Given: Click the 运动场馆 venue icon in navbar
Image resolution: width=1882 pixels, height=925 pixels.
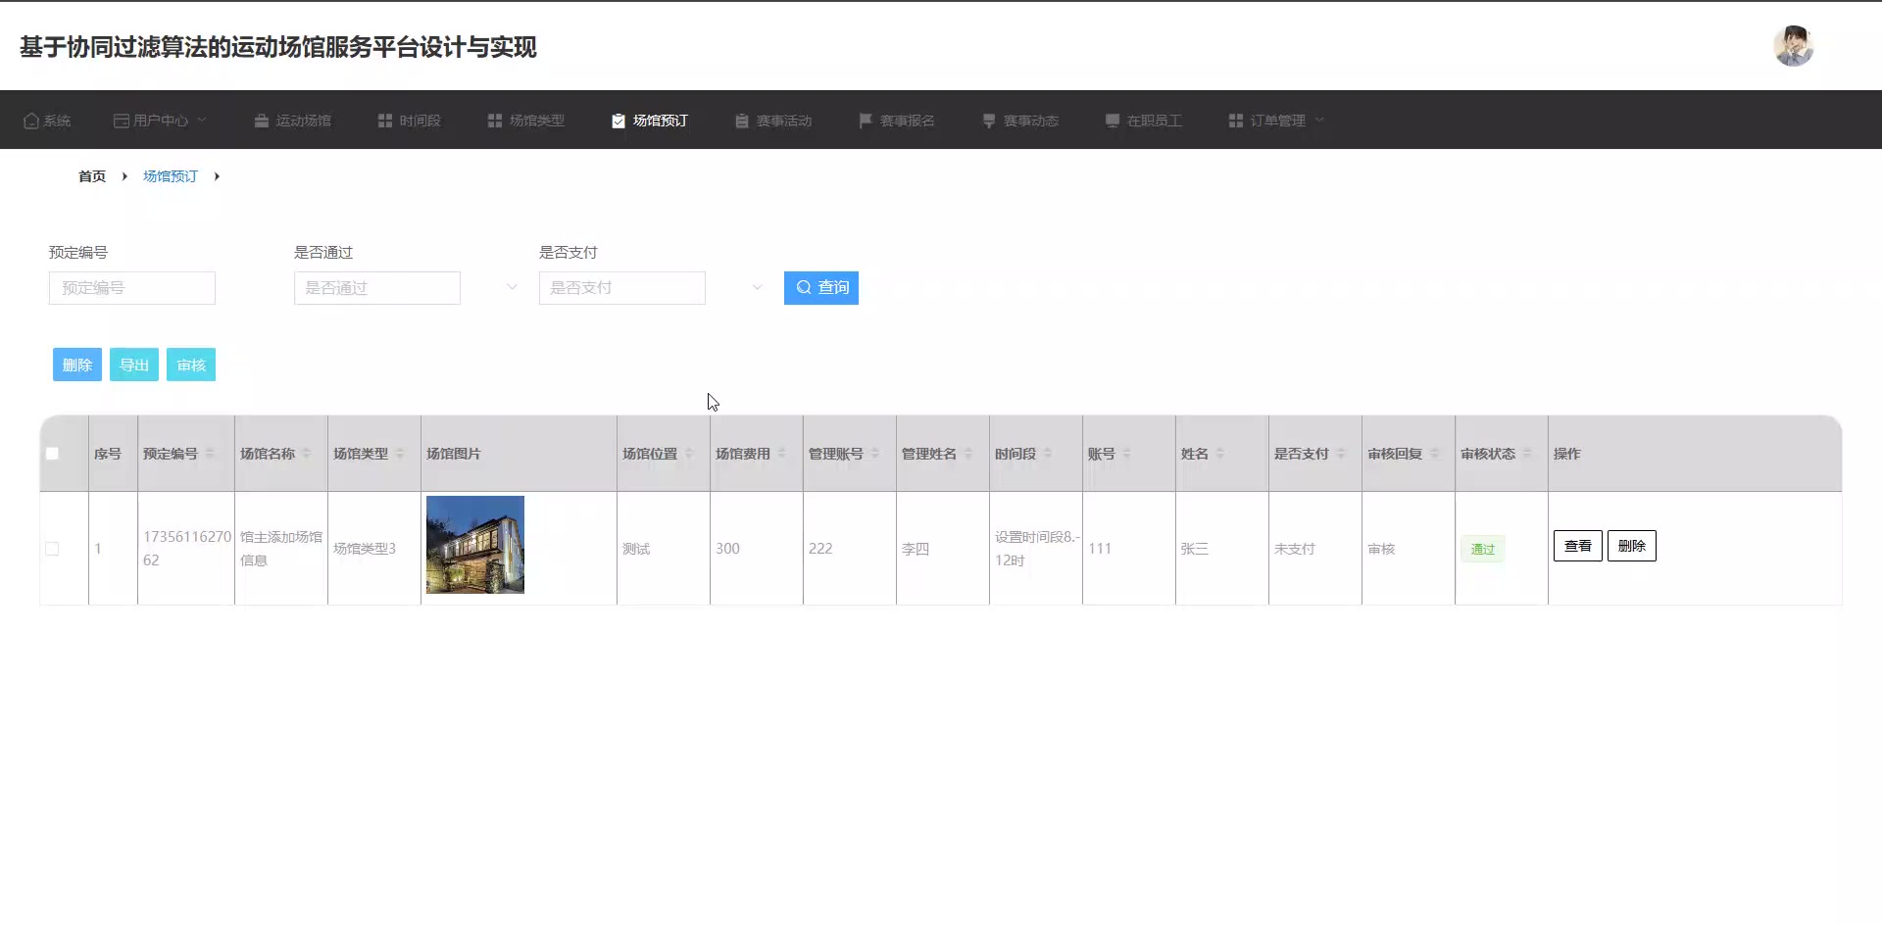Looking at the screenshot, I should click(262, 121).
